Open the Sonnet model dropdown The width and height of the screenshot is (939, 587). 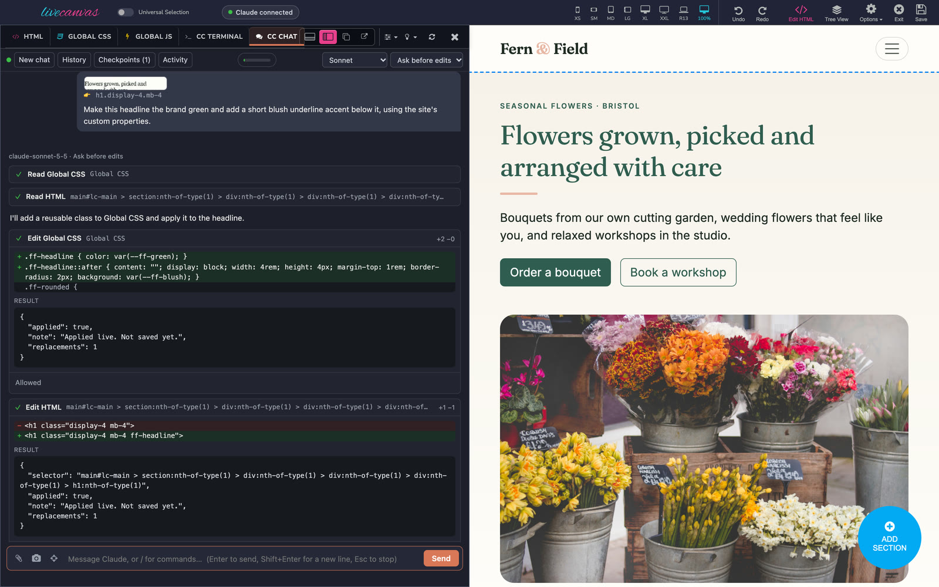(354, 60)
